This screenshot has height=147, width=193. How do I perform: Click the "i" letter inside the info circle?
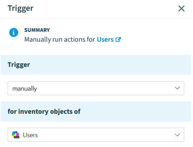pos(14,33)
